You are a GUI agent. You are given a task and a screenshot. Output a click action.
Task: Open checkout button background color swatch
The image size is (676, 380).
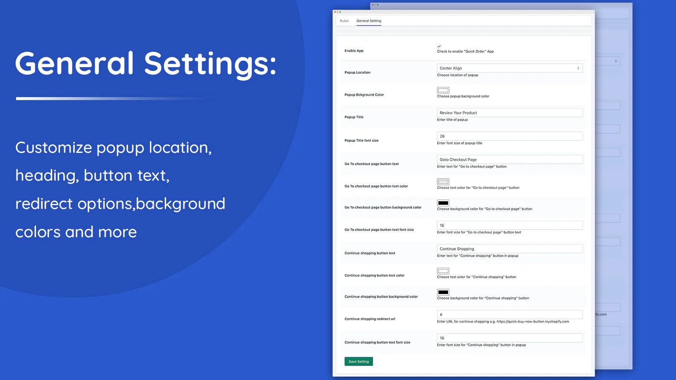pos(443,203)
